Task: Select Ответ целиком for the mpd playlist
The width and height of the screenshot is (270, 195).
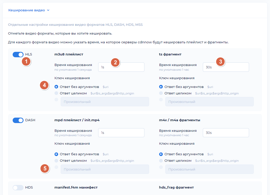Action: point(56,160)
